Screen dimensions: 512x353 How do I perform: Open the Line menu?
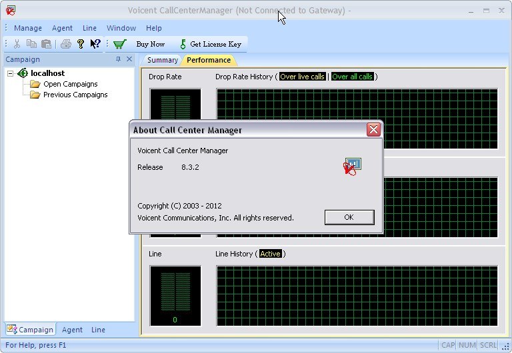click(89, 28)
